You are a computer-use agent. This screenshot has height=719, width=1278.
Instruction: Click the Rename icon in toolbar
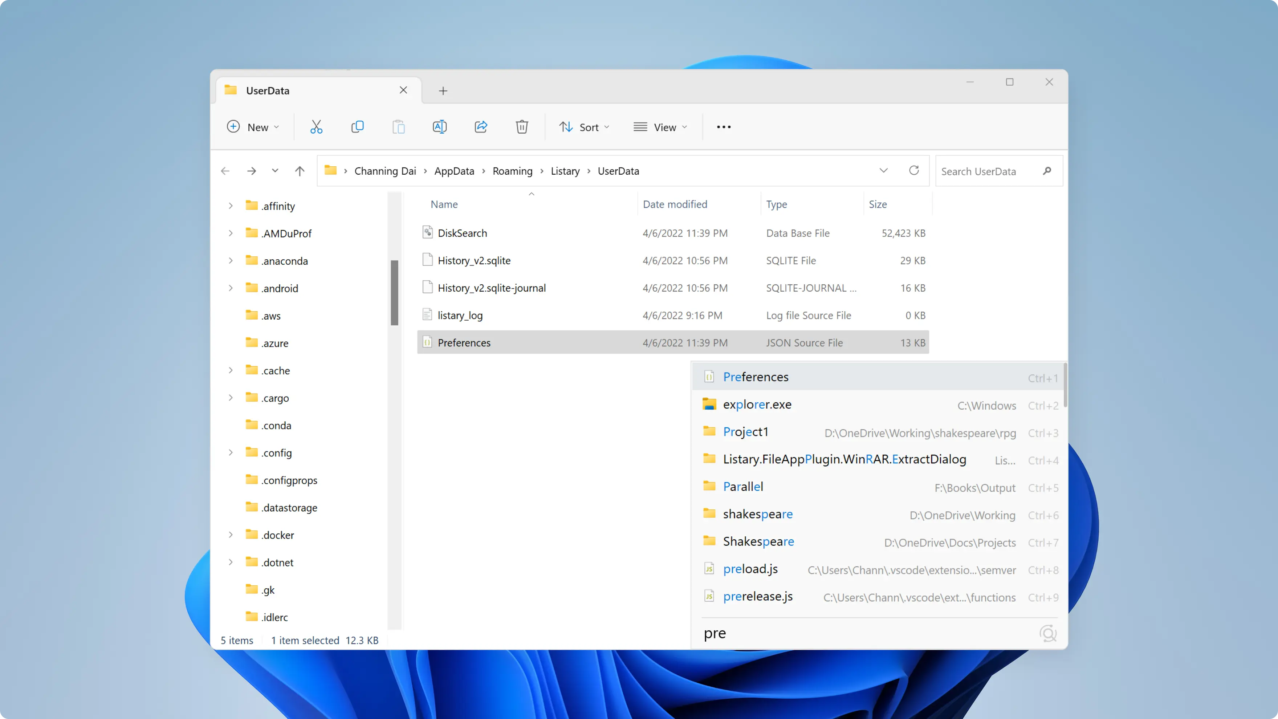(440, 127)
